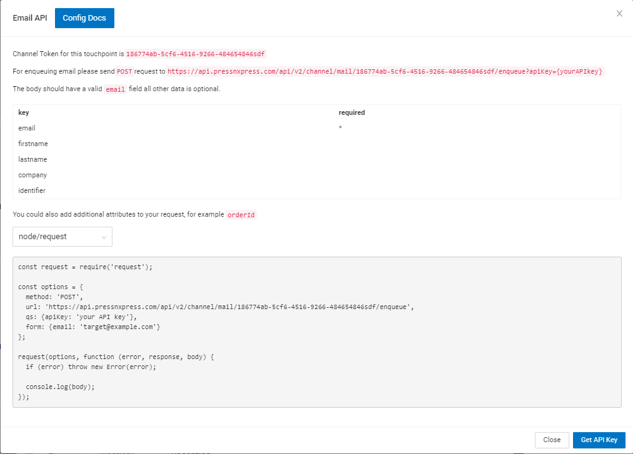
Task: Select the identifier key row
Action: [x=32, y=190]
